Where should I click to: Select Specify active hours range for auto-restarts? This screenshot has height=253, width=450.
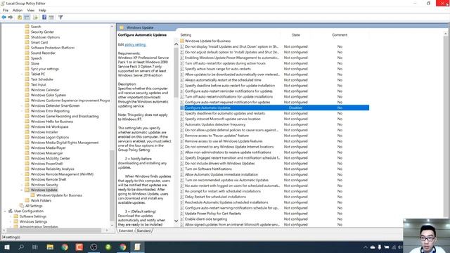pos(217,69)
